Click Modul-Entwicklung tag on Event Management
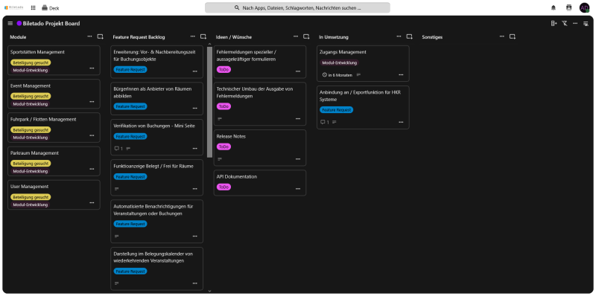 [30, 104]
